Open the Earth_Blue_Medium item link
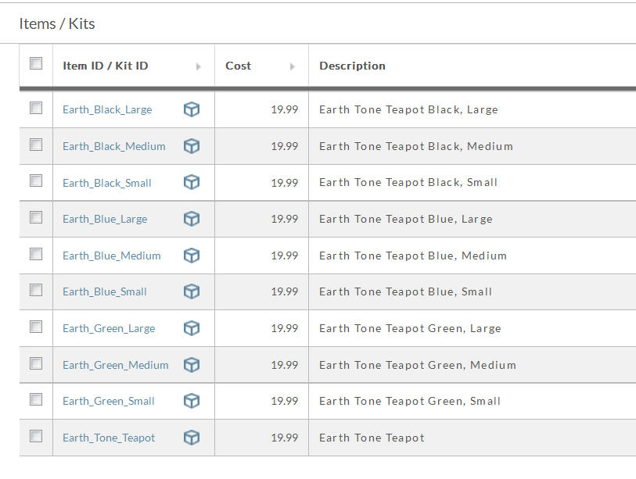The height and width of the screenshot is (479, 636). coord(112,256)
